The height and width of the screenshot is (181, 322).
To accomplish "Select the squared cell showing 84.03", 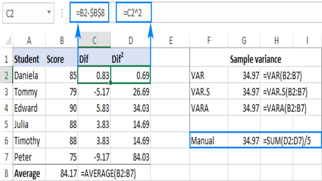I will pyautogui.click(x=130, y=157).
